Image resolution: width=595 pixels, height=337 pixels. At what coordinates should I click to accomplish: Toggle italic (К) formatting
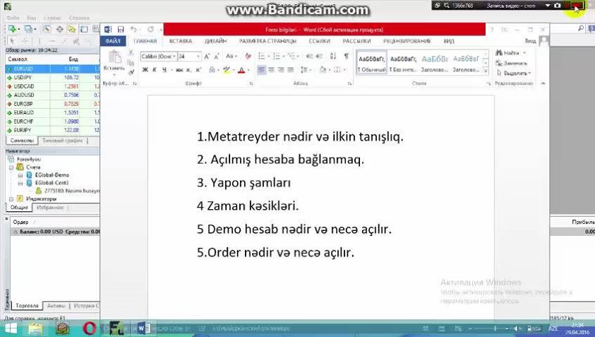click(x=155, y=70)
